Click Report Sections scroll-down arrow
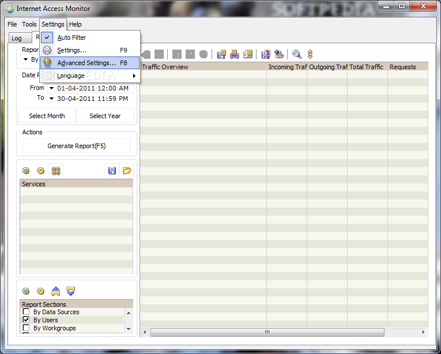This screenshot has width=441, height=354. pyautogui.click(x=129, y=329)
